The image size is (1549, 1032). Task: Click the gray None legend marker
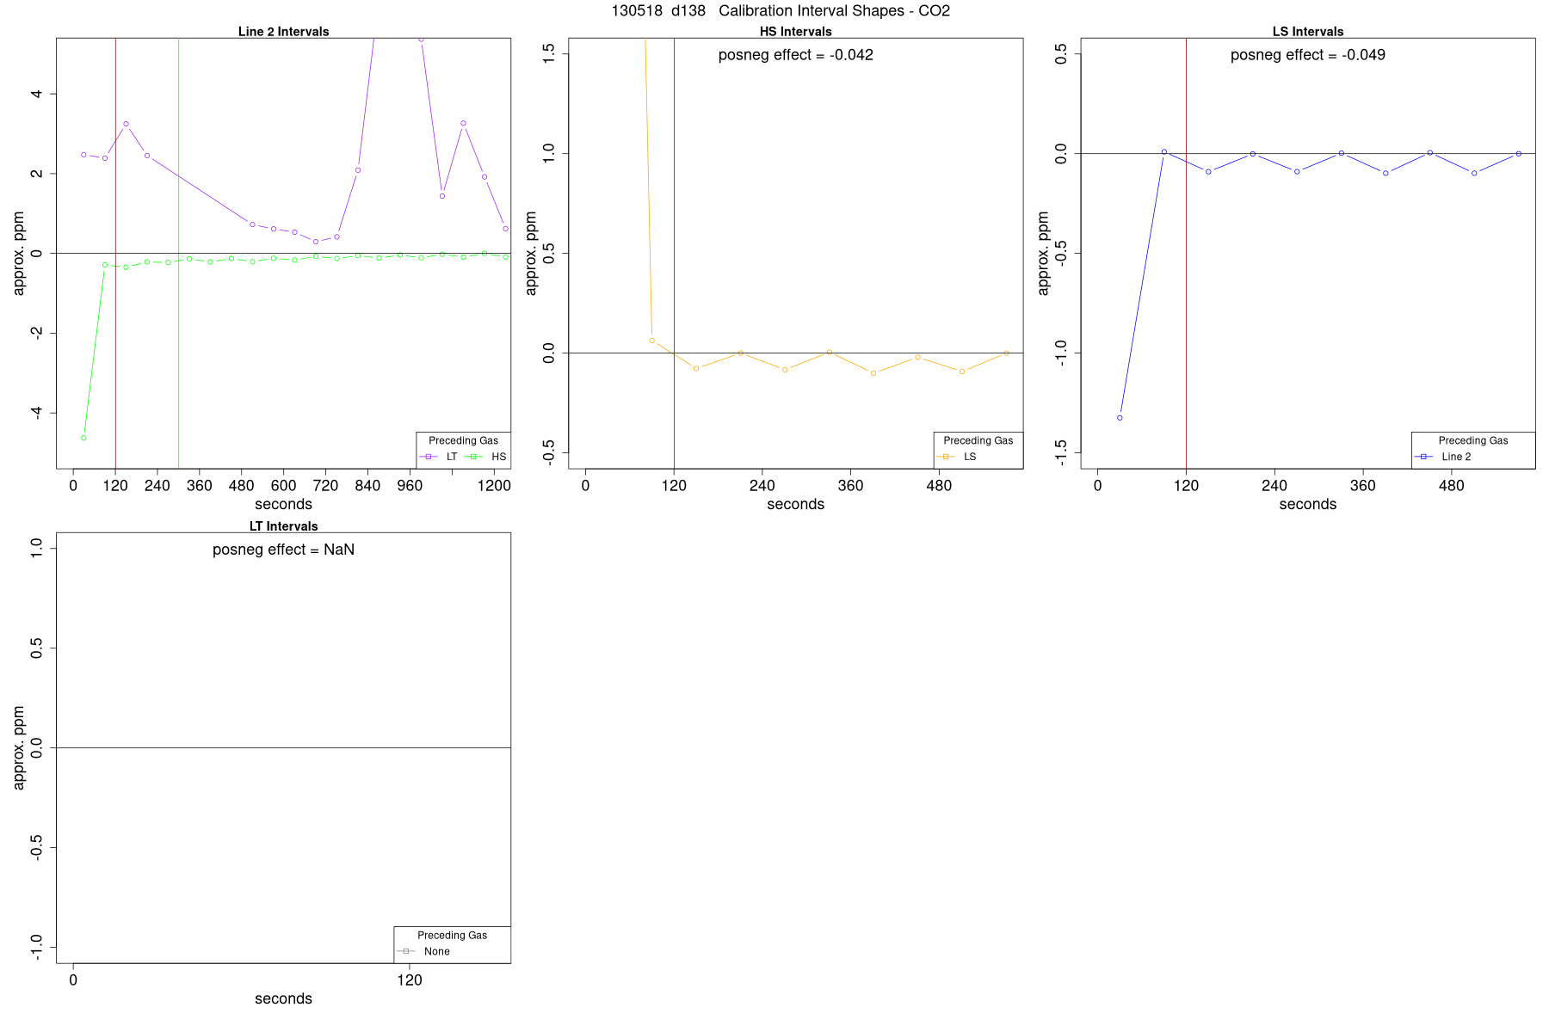(x=406, y=951)
